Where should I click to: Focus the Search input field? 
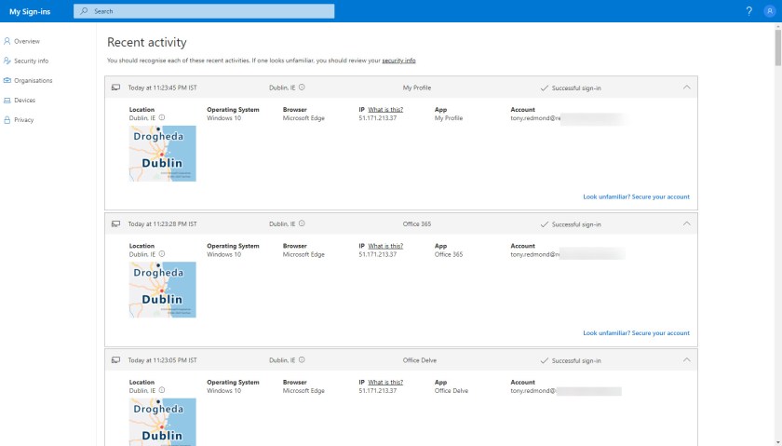click(x=204, y=11)
